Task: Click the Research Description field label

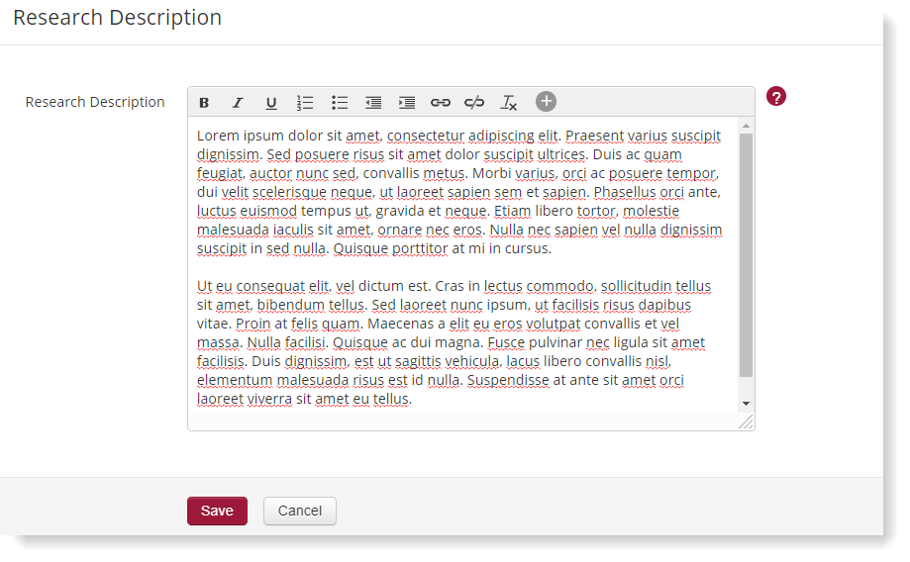Action: coord(95,102)
